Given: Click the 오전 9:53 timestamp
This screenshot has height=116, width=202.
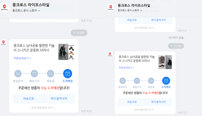Looking at the screenshot, I should pos(86,111).
